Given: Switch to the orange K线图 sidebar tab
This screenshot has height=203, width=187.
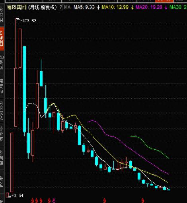Looking at the screenshot, I should tap(2, 39).
